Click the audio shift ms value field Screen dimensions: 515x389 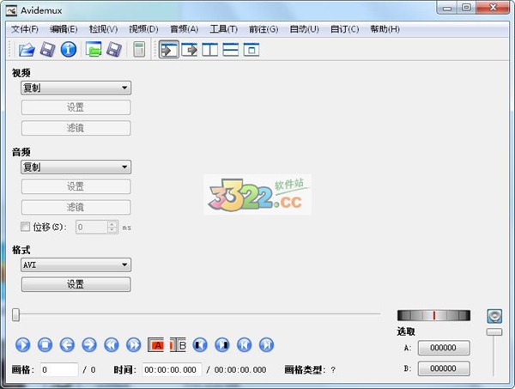(92, 227)
